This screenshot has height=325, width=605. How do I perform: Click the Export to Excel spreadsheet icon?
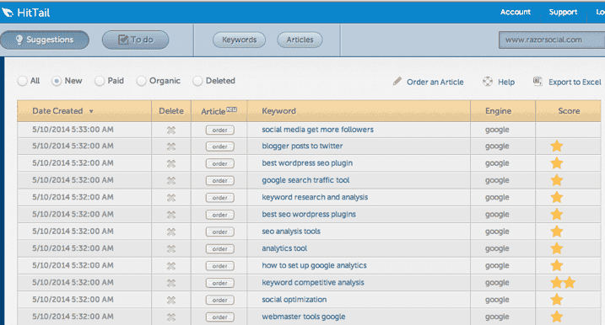537,81
